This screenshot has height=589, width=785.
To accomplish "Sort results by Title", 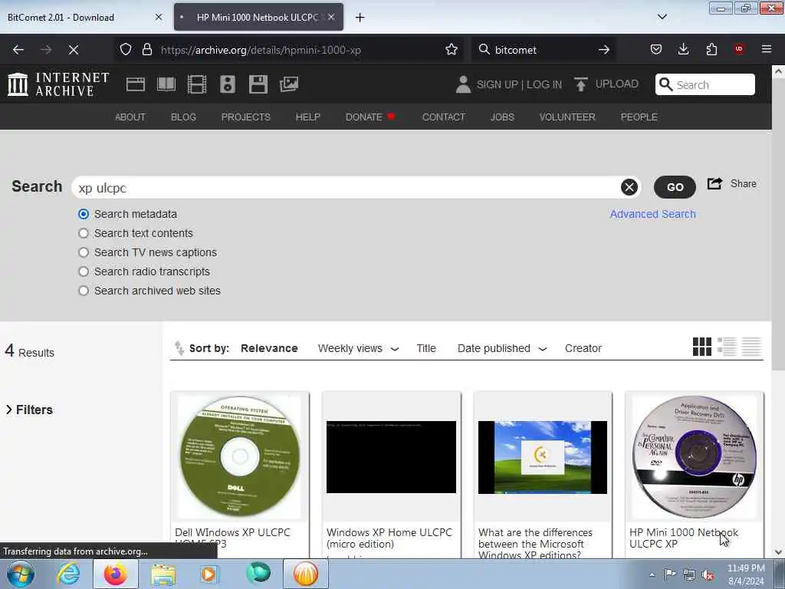I will [x=426, y=348].
